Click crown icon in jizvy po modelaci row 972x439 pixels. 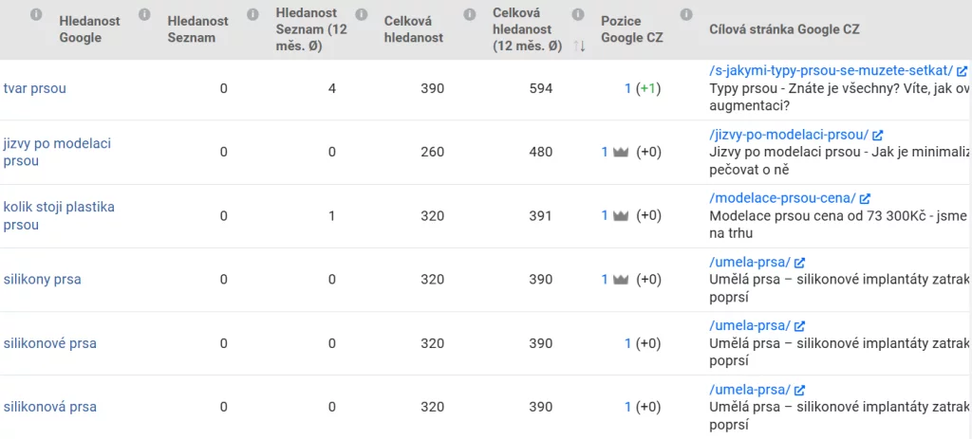[x=622, y=152]
